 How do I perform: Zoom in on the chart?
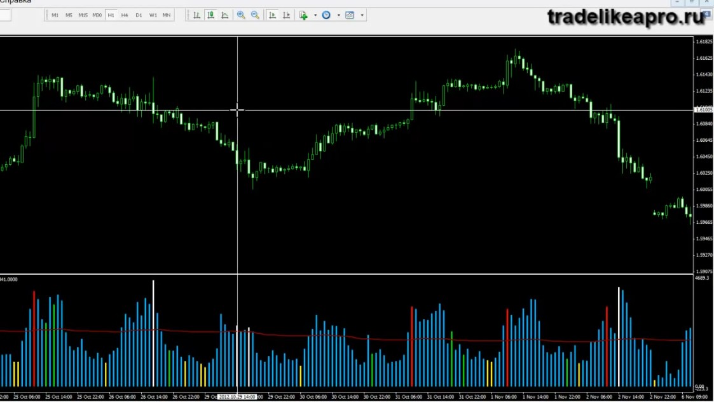241,15
